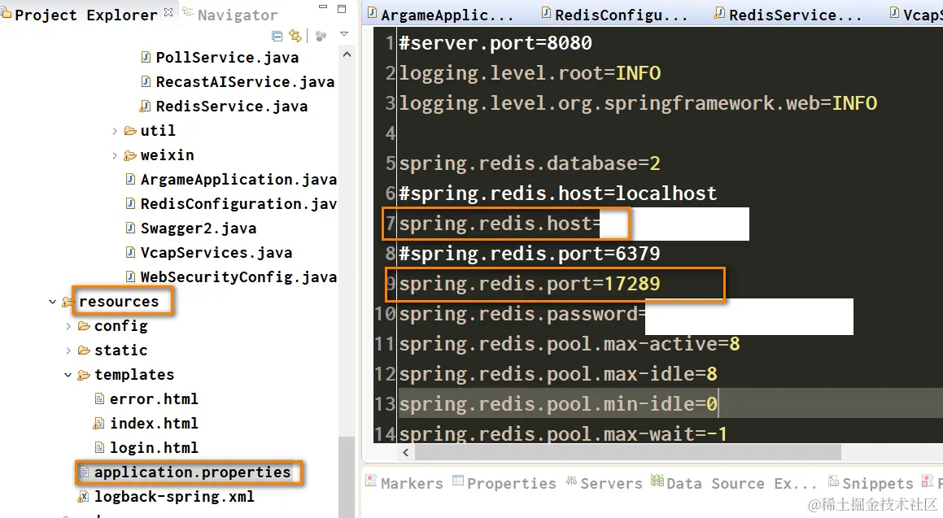Maximize the Project Explorer panel
The image size is (943, 518).
pos(342,8)
